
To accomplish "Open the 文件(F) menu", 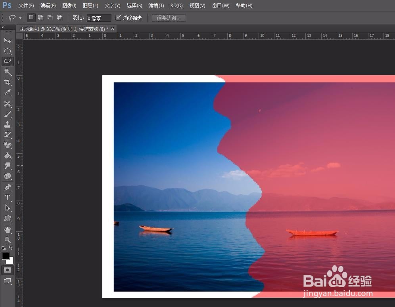I will coord(26,5).
